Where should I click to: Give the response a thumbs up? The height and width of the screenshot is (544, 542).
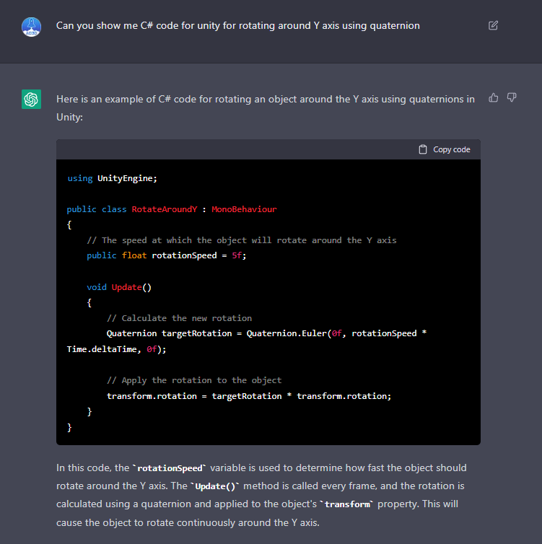[x=494, y=97]
